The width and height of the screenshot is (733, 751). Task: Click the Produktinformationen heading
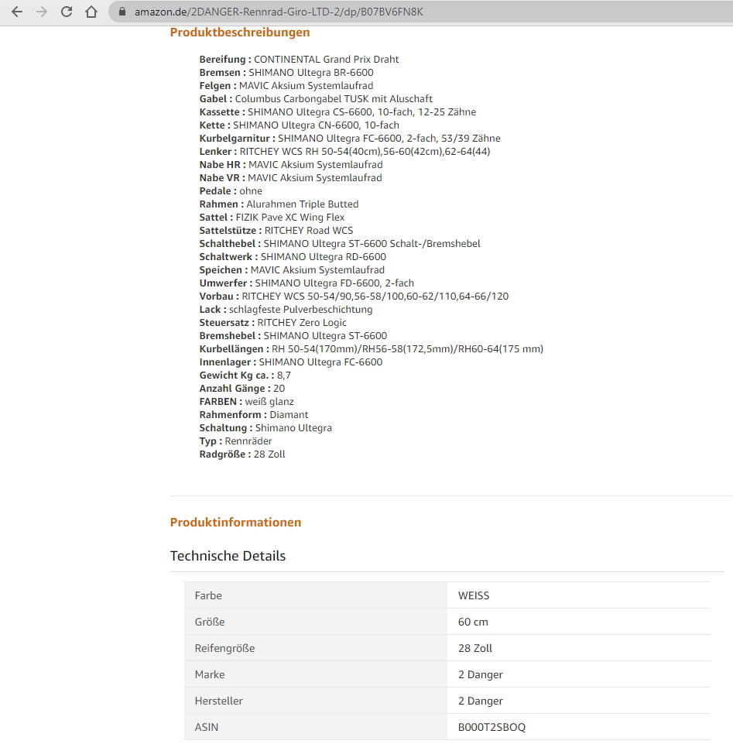(x=235, y=522)
